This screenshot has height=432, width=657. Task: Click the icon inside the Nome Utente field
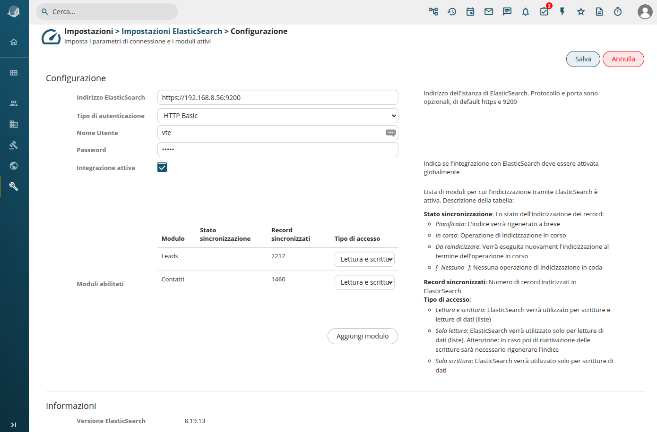[391, 133]
